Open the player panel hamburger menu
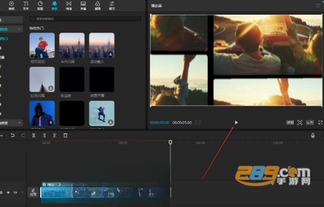Viewport: 324px width, 207px height. (318, 5)
